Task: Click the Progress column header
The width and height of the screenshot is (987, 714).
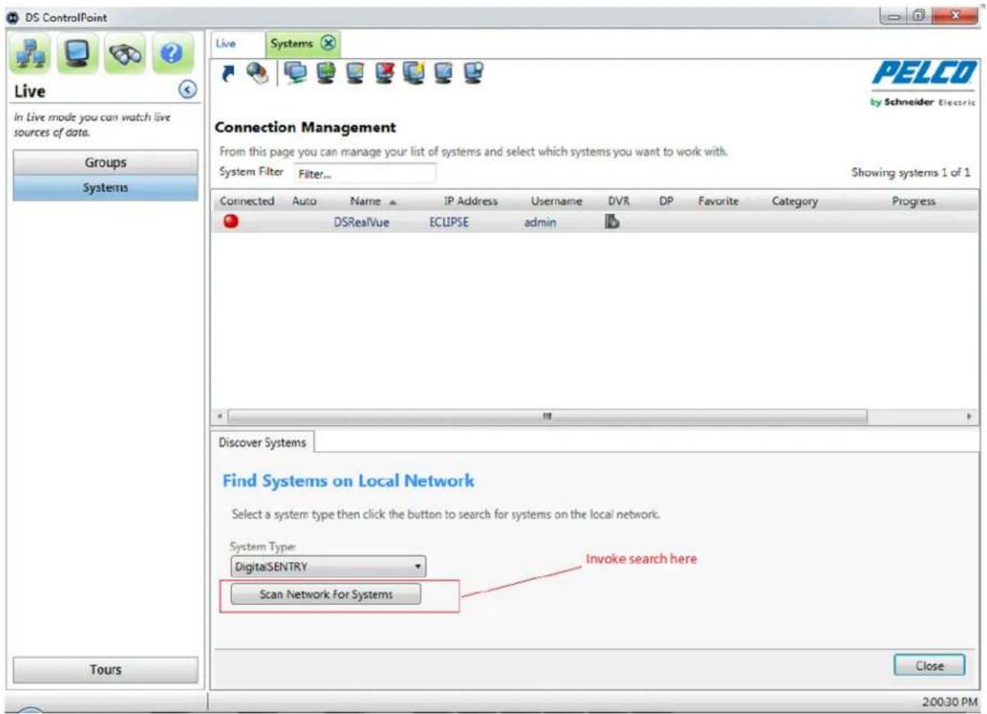Action: click(914, 201)
